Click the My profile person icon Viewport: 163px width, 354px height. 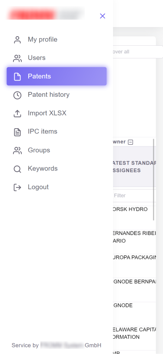tap(17, 40)
